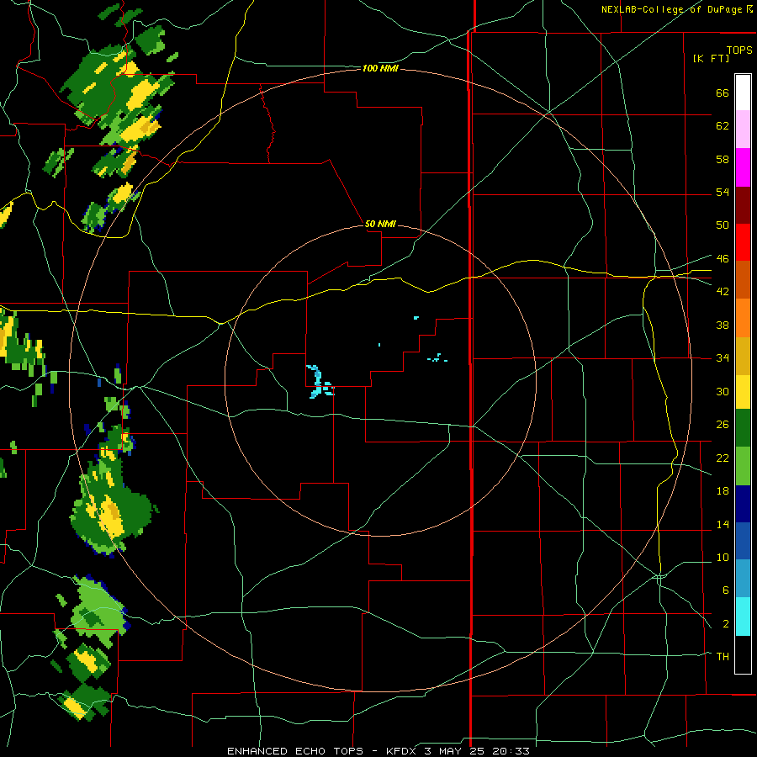Select the light green legend swatch
757x757 pixels.
tap(743, 466)
